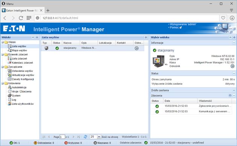237x146 pixels.
Task: Click the OK: 1 status counter
Action: click(x=15, y=143)
